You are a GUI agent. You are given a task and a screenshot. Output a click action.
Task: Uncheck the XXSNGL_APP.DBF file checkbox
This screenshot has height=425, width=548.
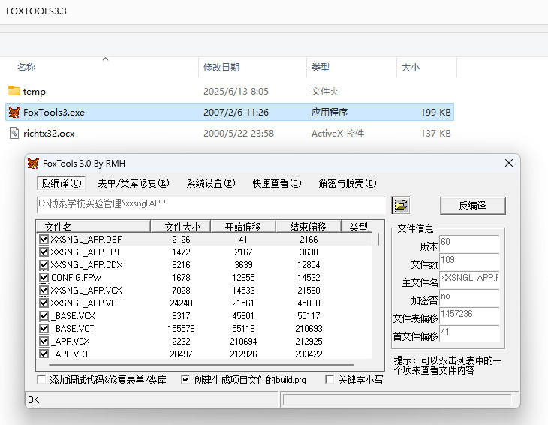(44, 240)
